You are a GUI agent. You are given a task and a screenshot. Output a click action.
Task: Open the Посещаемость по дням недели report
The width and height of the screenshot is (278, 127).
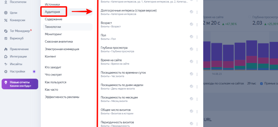(122, 85)
